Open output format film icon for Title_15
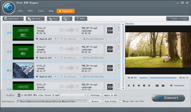 pos(110,30)
